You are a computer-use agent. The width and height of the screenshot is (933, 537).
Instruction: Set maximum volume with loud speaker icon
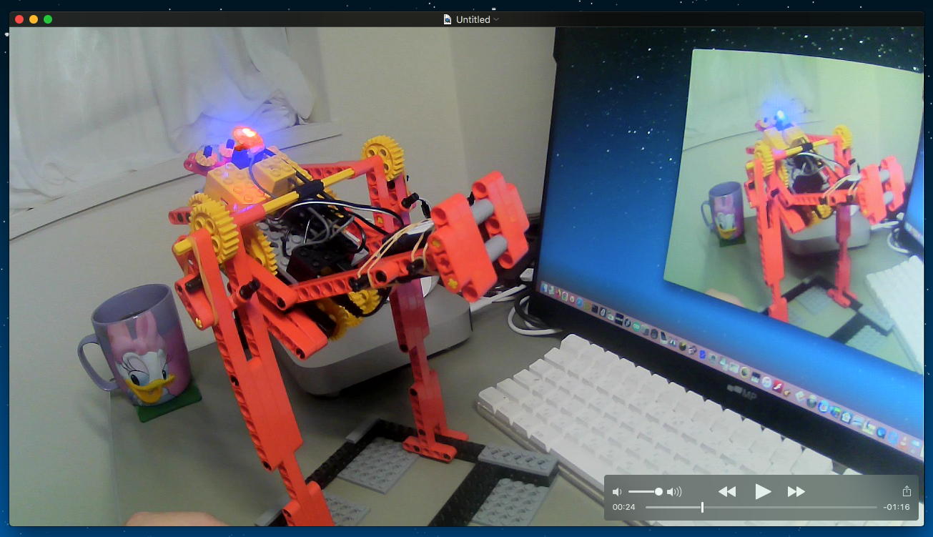pos(674,492)
